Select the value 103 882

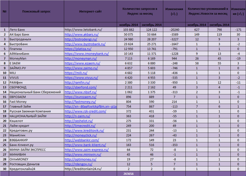coord(128,29)
